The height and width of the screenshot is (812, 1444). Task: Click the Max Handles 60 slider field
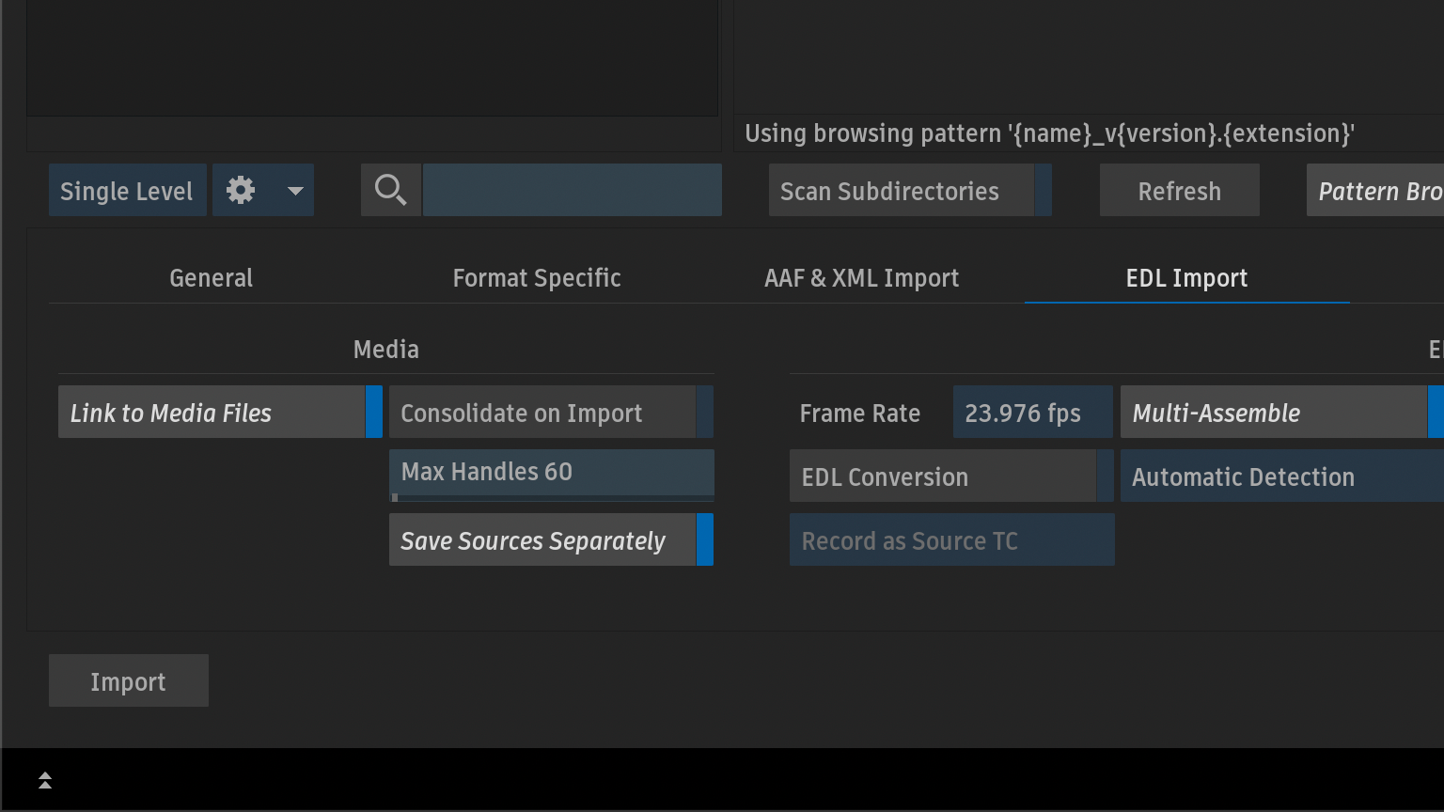pos(551,473)
